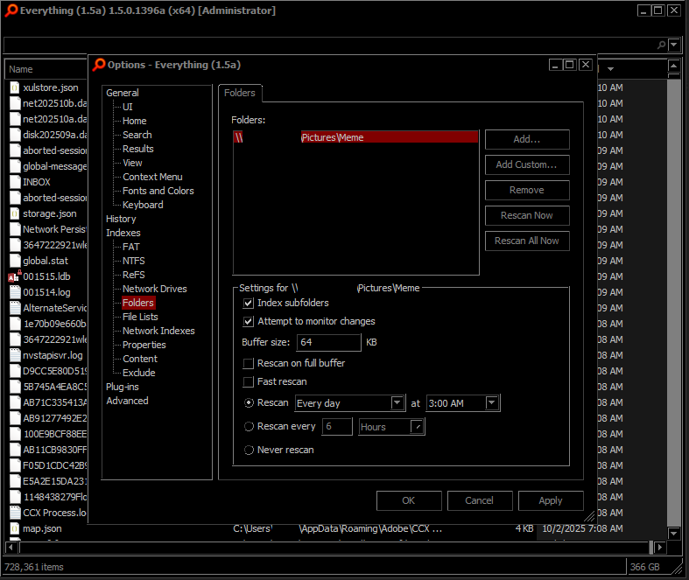This screenshot has height=580, width=689.
Task: Click the Buffer size input field
Action: 328,342
